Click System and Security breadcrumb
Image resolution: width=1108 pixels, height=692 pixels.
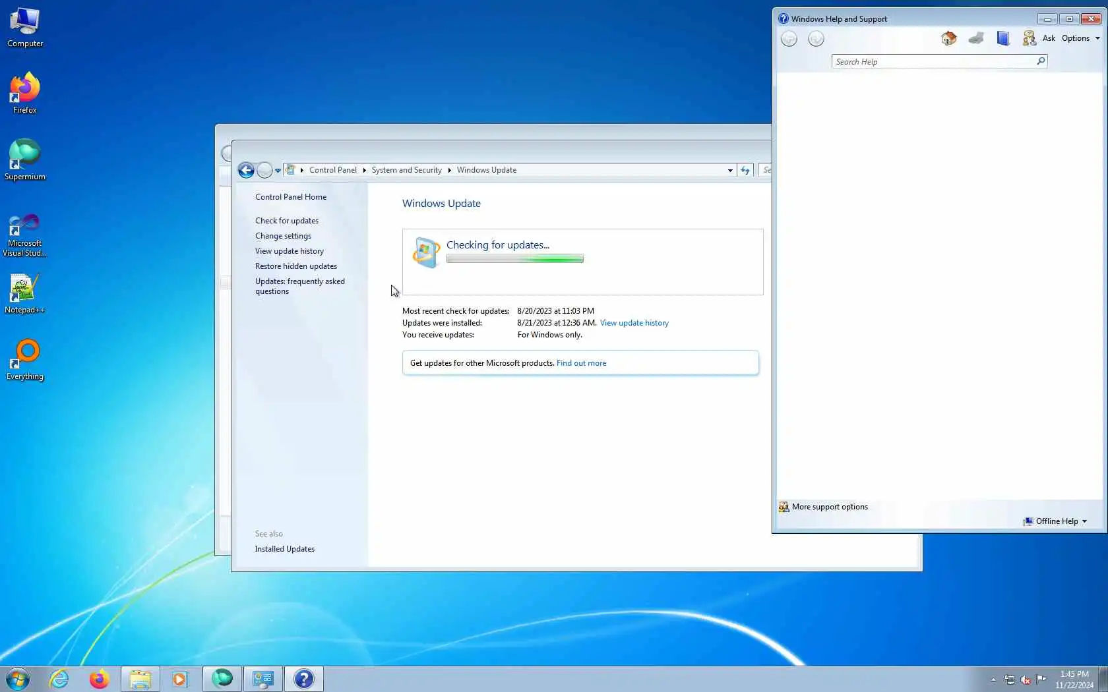(x=406, y=170)
